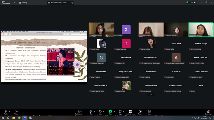The image size is (214, 120).
Task: Click the taskbar clock and date
Action: [x=204, y=118]
